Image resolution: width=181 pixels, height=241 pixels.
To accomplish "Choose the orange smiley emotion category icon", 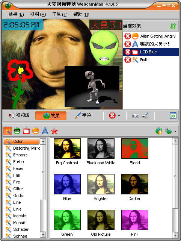I will click(x=36, y=131).
